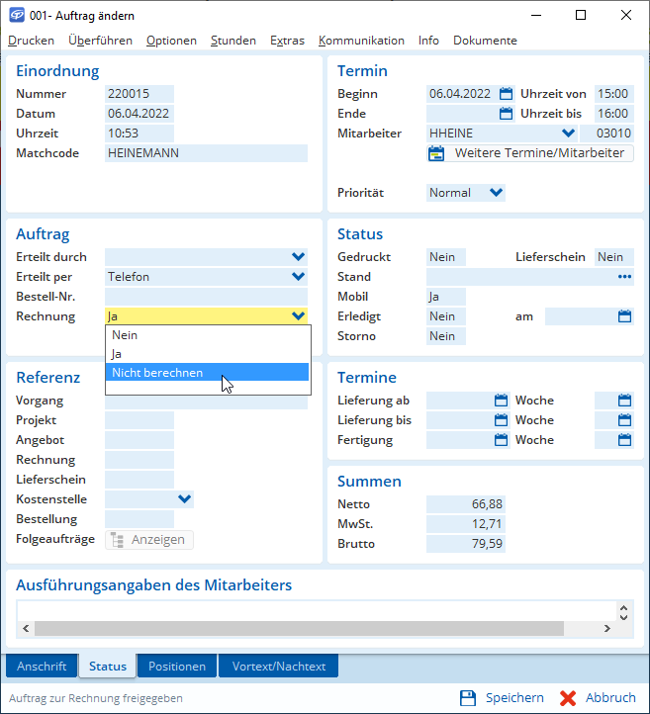
Task: Open calendar for Erledigt am date
Action: click(x=624, y=316)
